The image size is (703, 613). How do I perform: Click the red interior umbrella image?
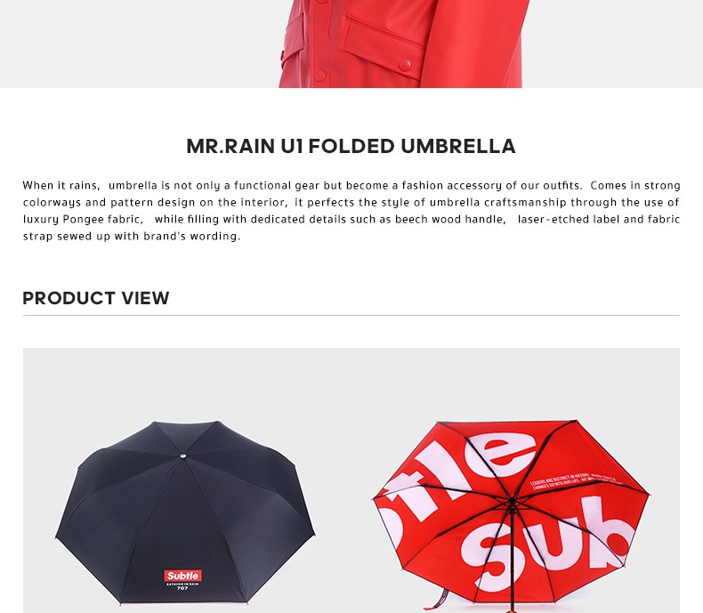(511, 514)
